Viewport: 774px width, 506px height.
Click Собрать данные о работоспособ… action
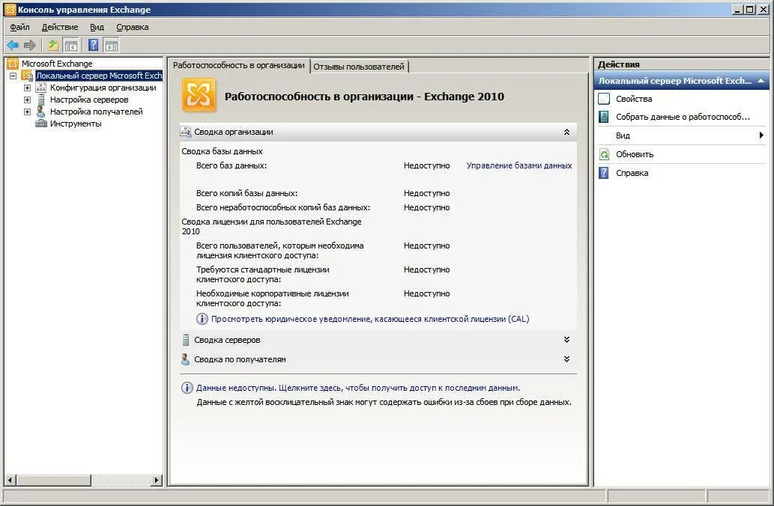pyautogui.click(x=683, y=117)
